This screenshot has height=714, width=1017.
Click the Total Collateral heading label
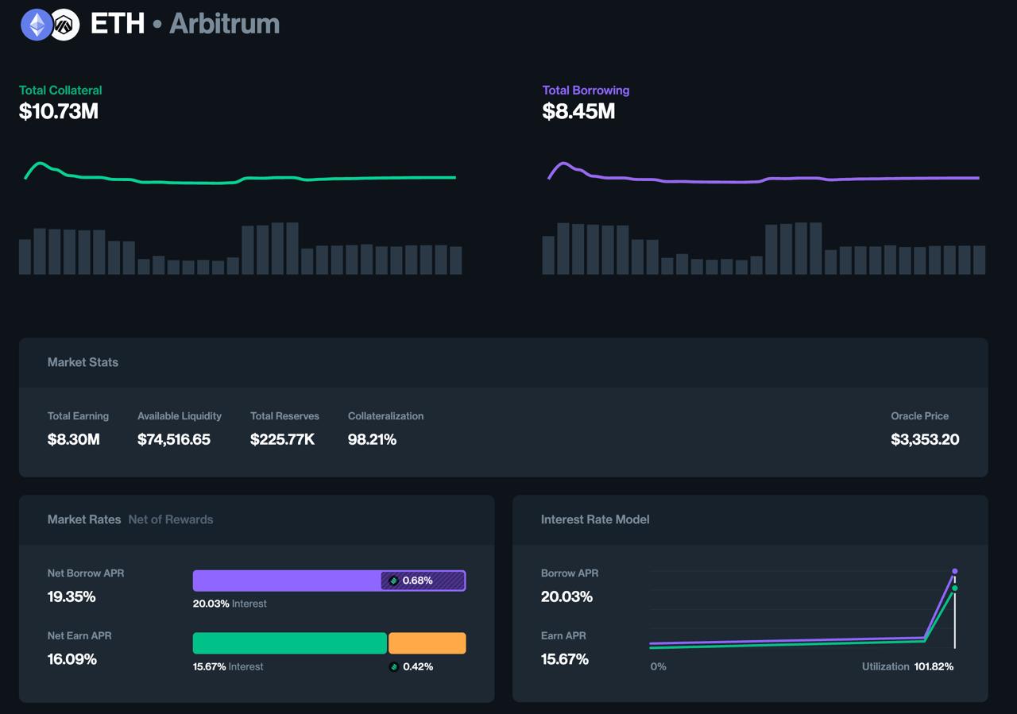point(60,91)
